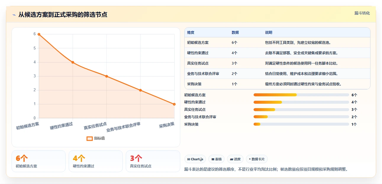Click description 包括不同工具类别，先建立较宽的候选池
This screenshot has width=382, height=184.
pos(298,43)
